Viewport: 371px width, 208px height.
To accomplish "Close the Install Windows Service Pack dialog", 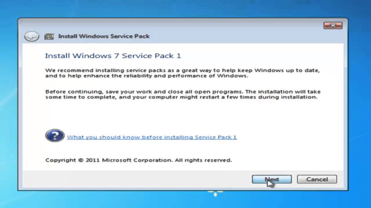I will point(333,25).
